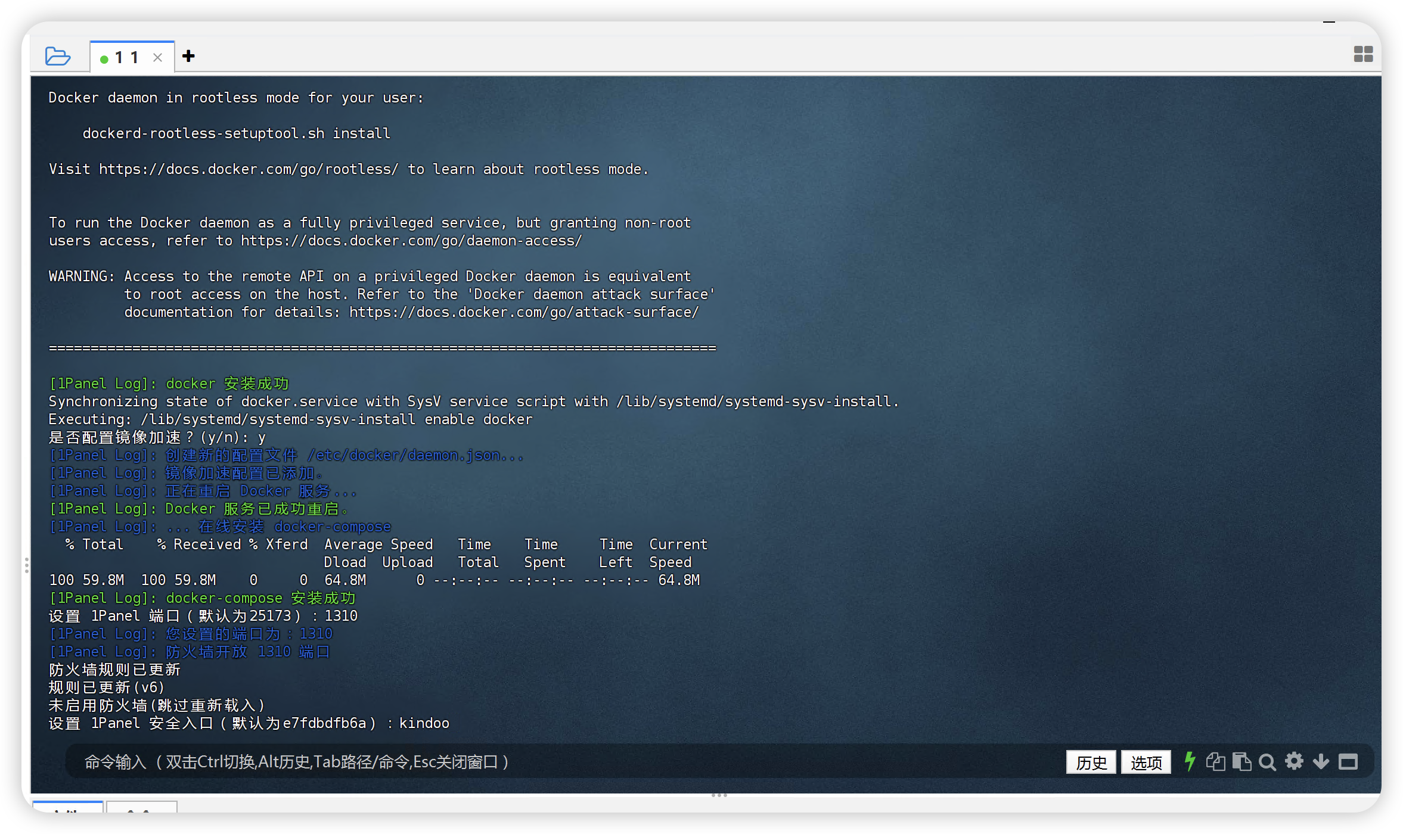The height and width of the screenshot is (834, 1403).
Task: Click the bottom panel splitter dots handle
Action: pos(719,795)
